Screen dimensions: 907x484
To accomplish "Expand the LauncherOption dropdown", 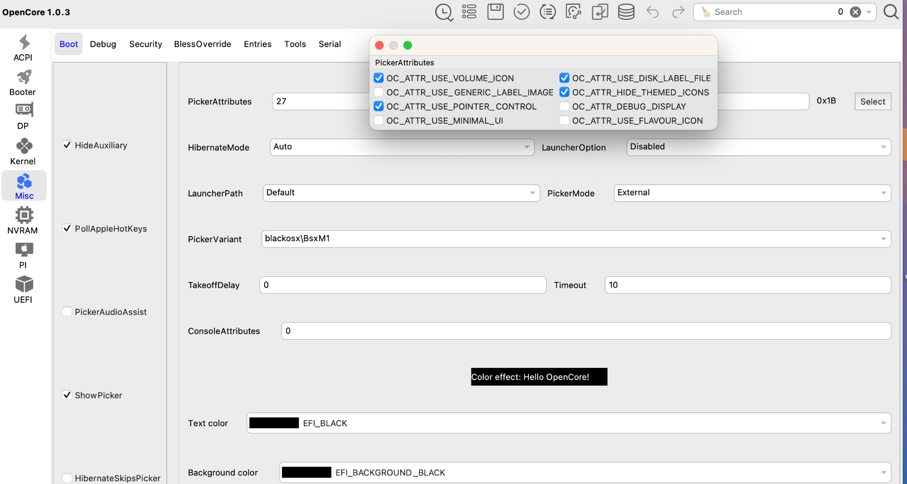I will coord(759,147).
